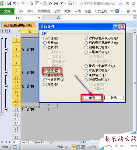Show outline level 2
Image resolution: width=137 pixels, height=150 pixels.
pos(6,31)
